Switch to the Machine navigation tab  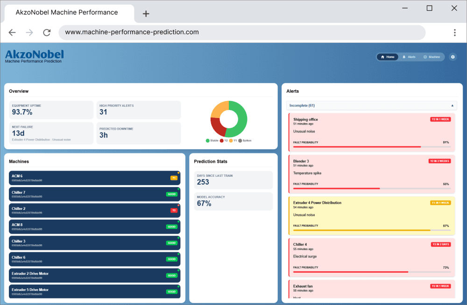(x=432, y=57)
